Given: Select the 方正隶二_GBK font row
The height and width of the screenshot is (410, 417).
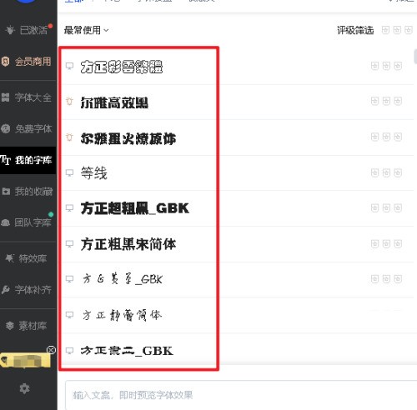Looking at the screenshot, I should tap(237, 349).
